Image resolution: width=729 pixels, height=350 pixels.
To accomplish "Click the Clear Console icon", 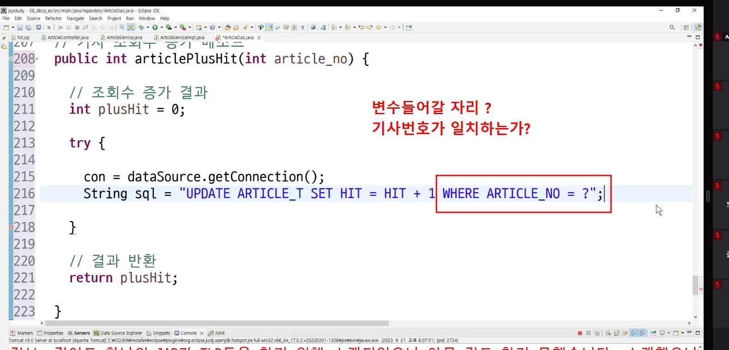I will coord(608,333).
